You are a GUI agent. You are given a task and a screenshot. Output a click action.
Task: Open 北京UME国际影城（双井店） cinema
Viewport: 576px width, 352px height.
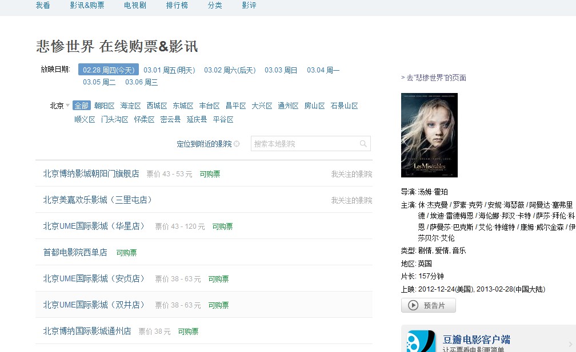[x=94, y=305]
